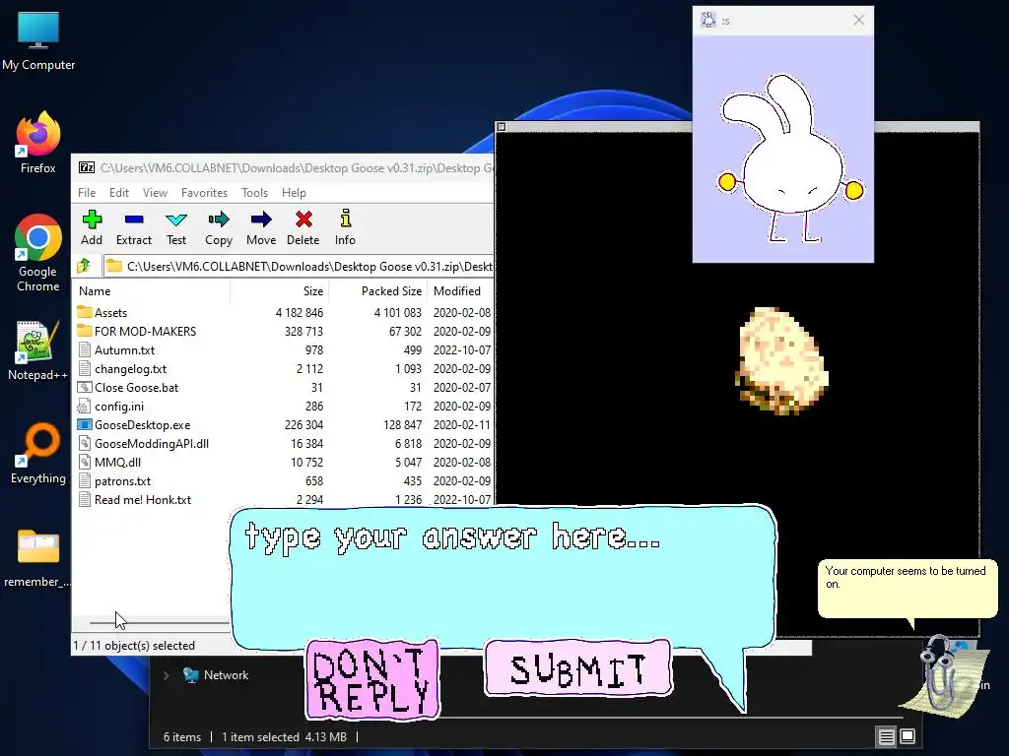This screenshot has width=1009, height=756.
Task: Go up one folder level in 7-Zip
Action: point(84,266)
